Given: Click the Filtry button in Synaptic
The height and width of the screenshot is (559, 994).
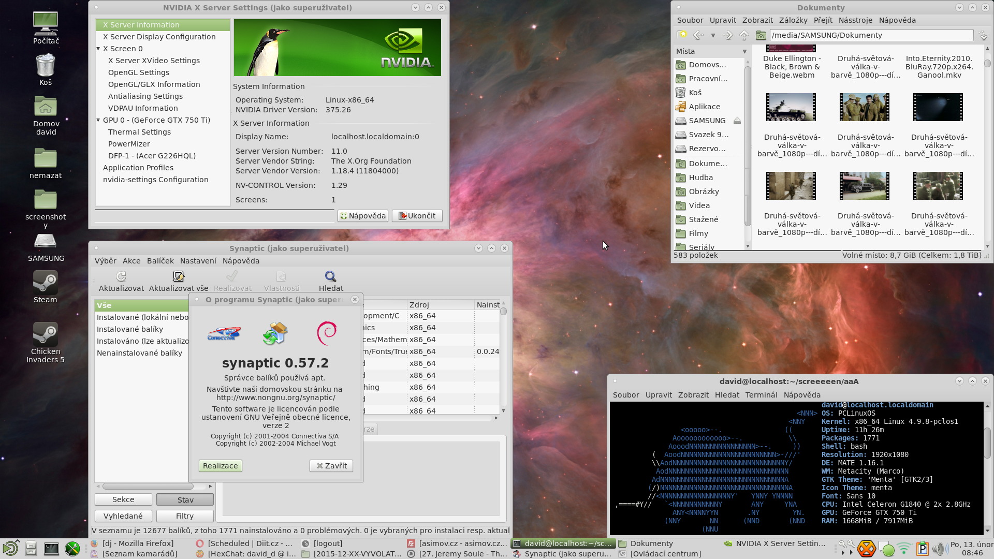Looking at the screenshot, I should [185, 516].
